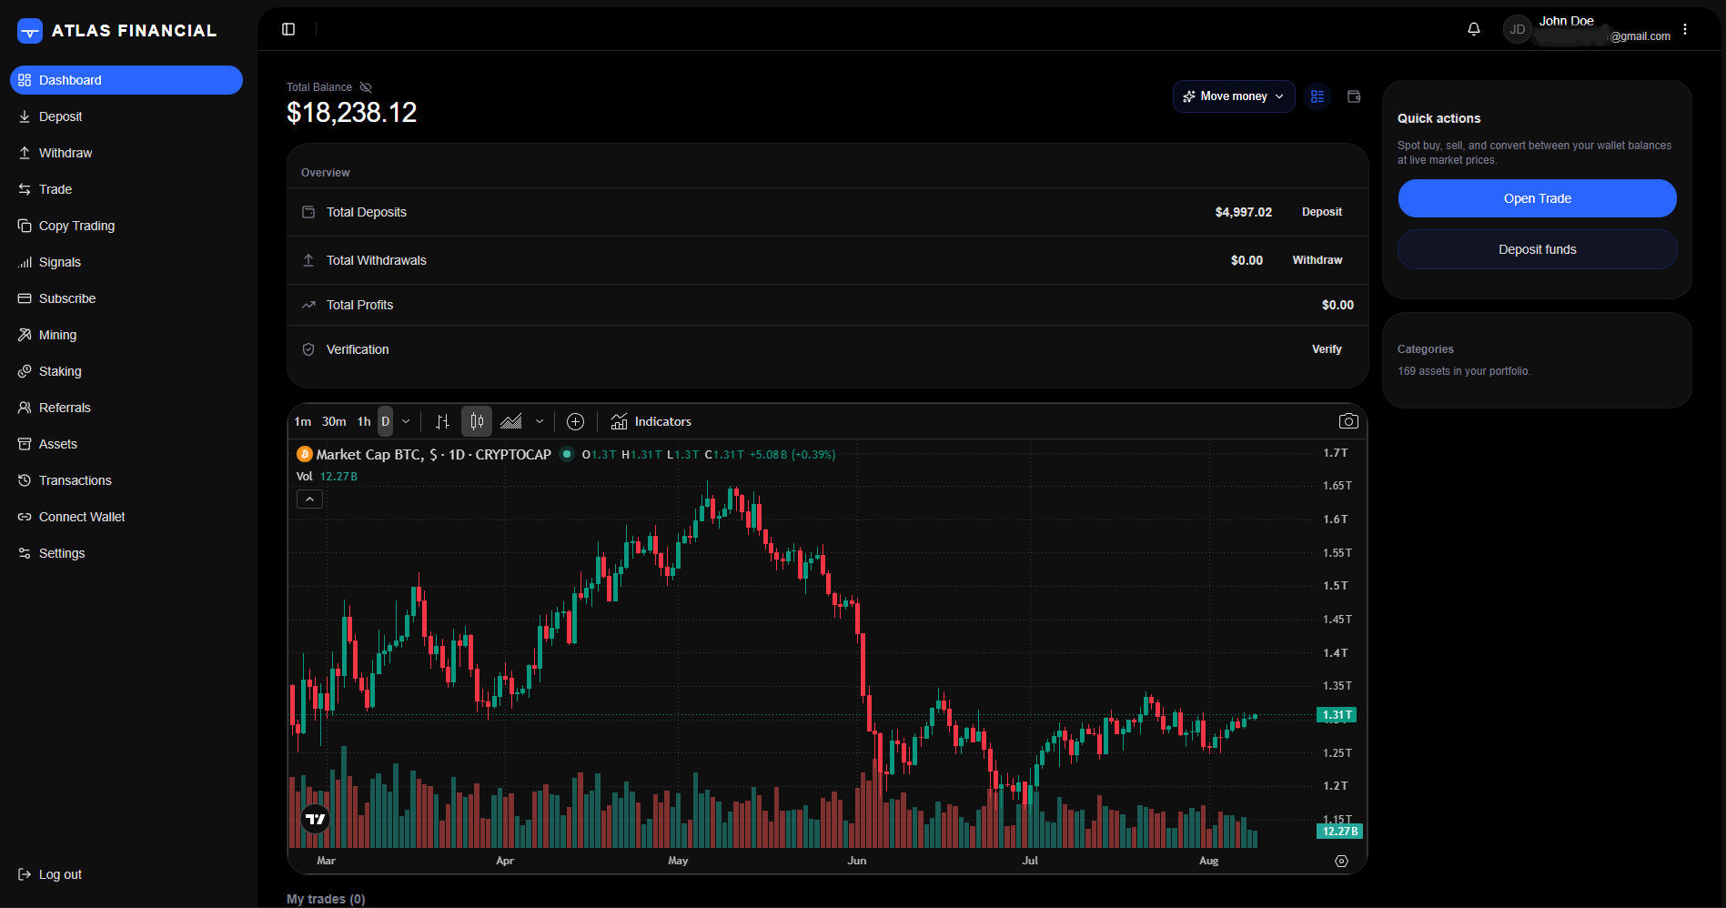Select the 1m chart timeframe
This screenshot has height=908, width=1726.
303,421
